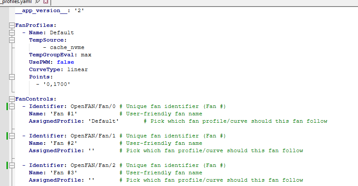
Task: Click the Pick which fan profile comment for Default
Action: click(x=236, y=121)
